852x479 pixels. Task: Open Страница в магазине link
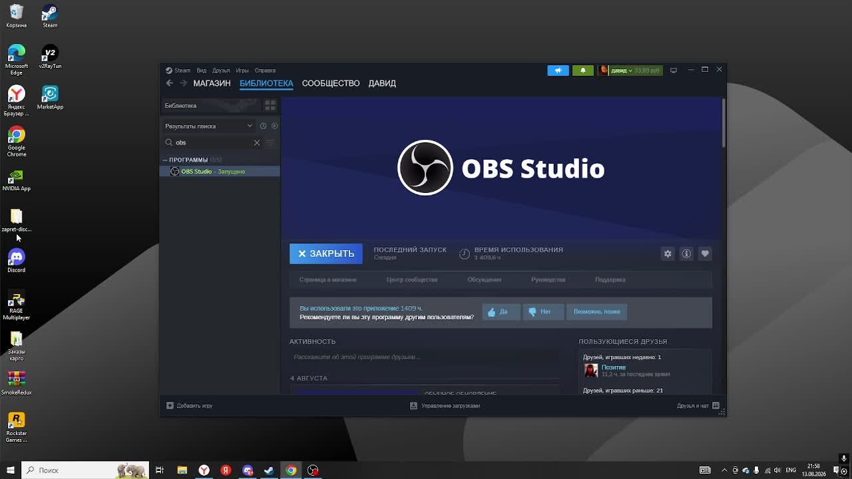[x=328, y=279]
